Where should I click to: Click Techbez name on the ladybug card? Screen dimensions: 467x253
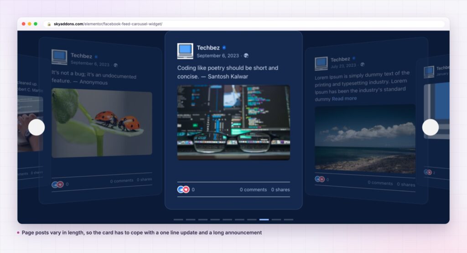point(81,56)
